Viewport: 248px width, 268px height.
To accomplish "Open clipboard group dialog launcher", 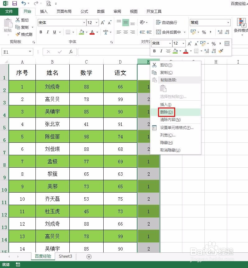I will point(34,42).
